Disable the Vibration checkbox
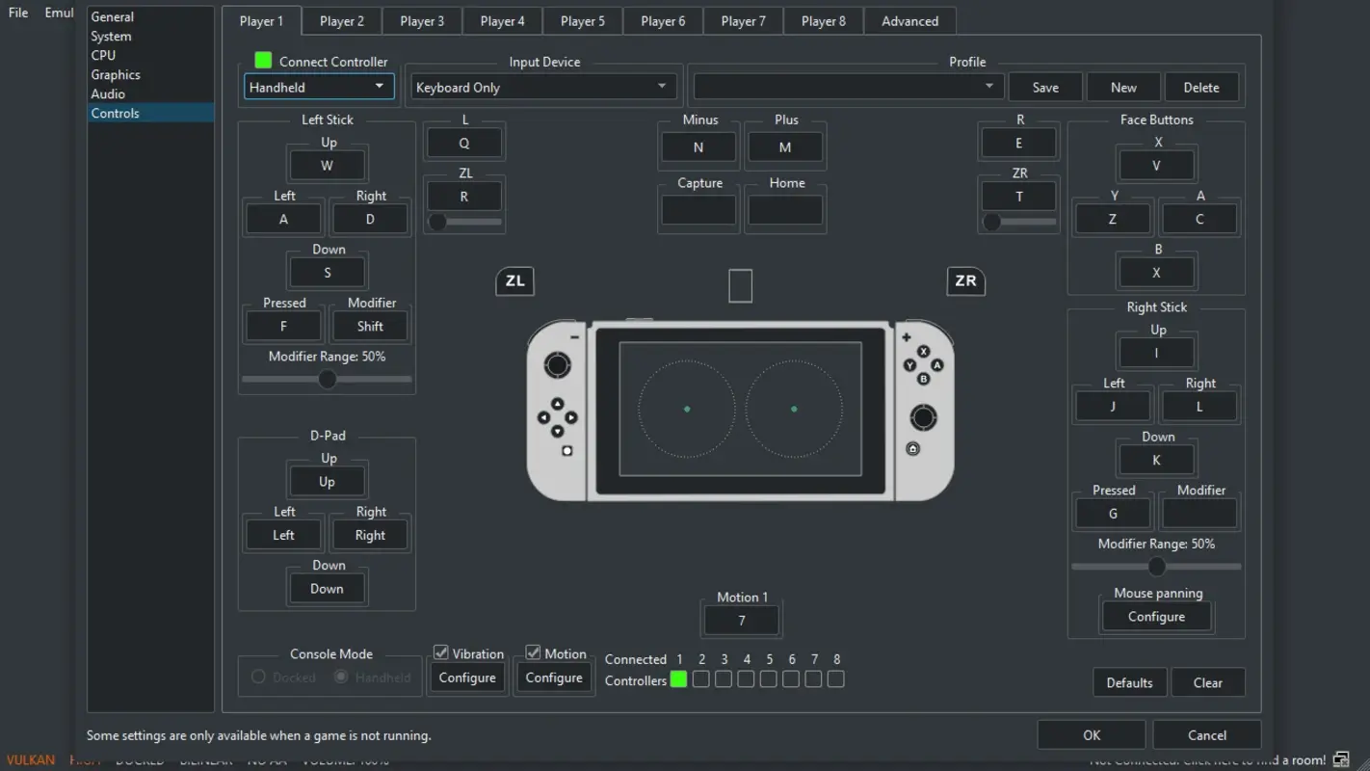The width and height of the screenshot is (1370, 771). click(x=440, y=652)
